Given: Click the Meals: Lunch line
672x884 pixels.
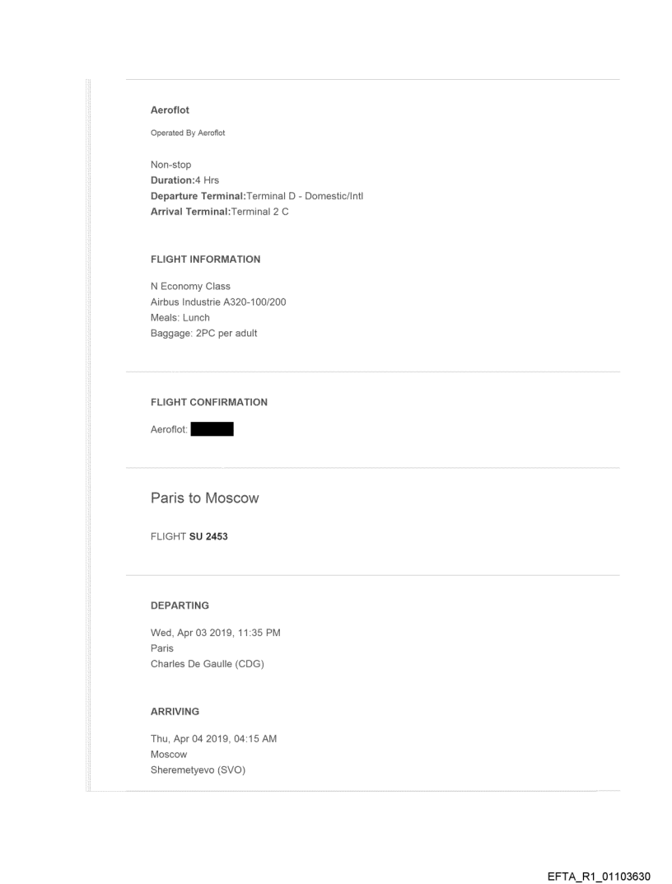Looking at the screenshot, I should (x=180, y=318).
